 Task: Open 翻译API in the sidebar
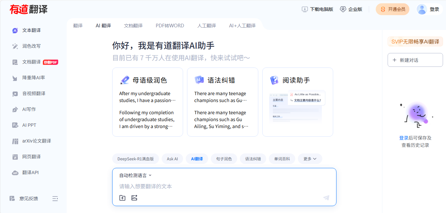click(30, 173)
